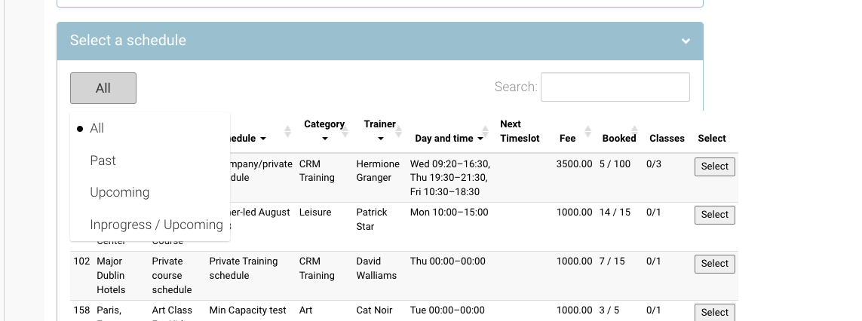Image resolution: width=862 pixels, height=321 pixels.
Task: Select the Patrick Star Leisure schedule
Action: [x=714, y=215]
